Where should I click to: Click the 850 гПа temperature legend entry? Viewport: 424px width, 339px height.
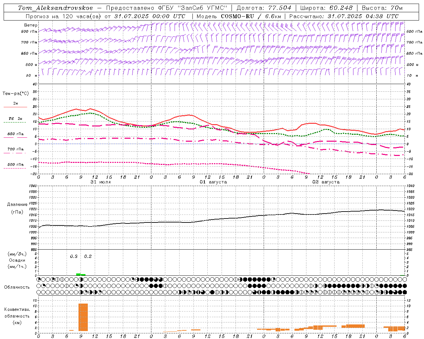point(16,134)
